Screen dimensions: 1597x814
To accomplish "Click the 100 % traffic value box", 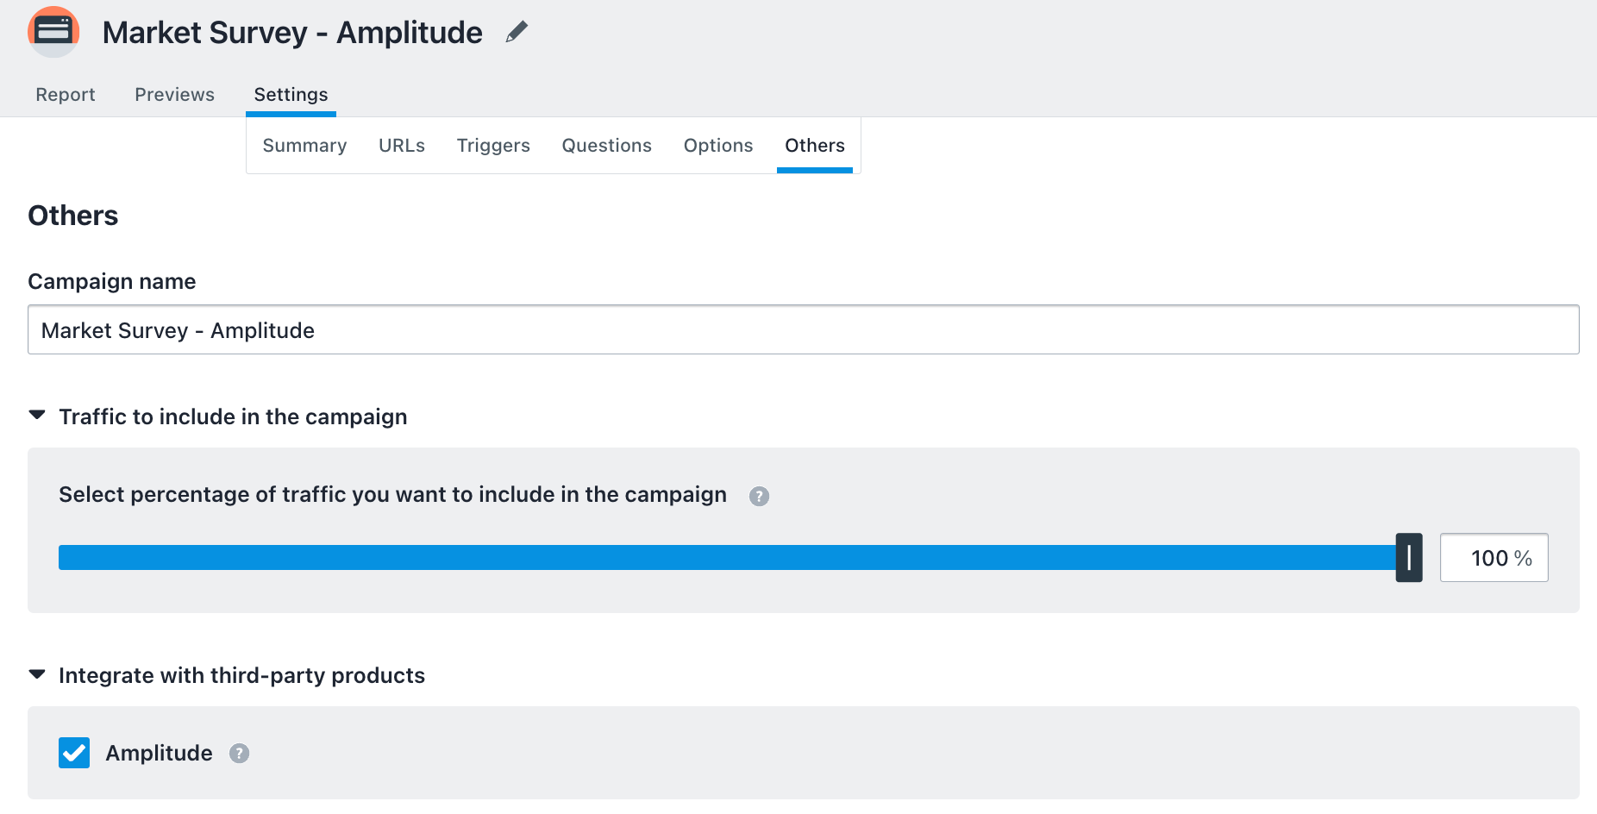I will pyautogui.click(x=1494, y=558).
